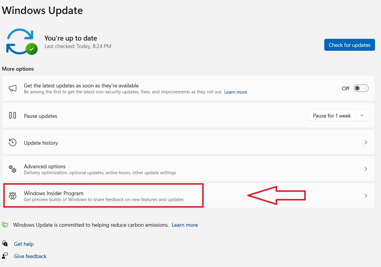Screen dimensions: 381x267
Task: Click the Windows Update page title
Action: (x=42, y=10)
